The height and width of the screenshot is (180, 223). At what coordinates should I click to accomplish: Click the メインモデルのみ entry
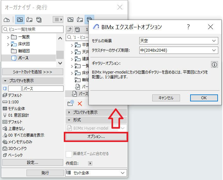coord(17,142)
